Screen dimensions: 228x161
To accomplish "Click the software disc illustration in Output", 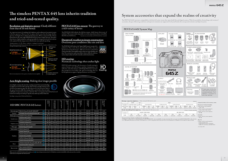I will point(162,87).
